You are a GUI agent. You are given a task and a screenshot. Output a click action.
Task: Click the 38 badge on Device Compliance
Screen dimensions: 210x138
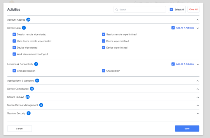coord(32,89)
